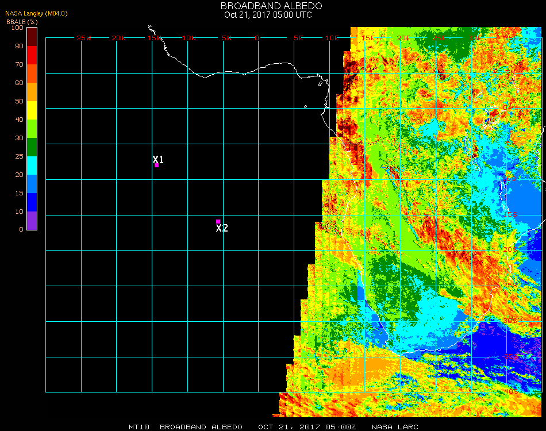Image resolution: width=546 pixels, height=431 pixels.
Task: Click the 'MT10' text in footer
Action: [139, 427]
